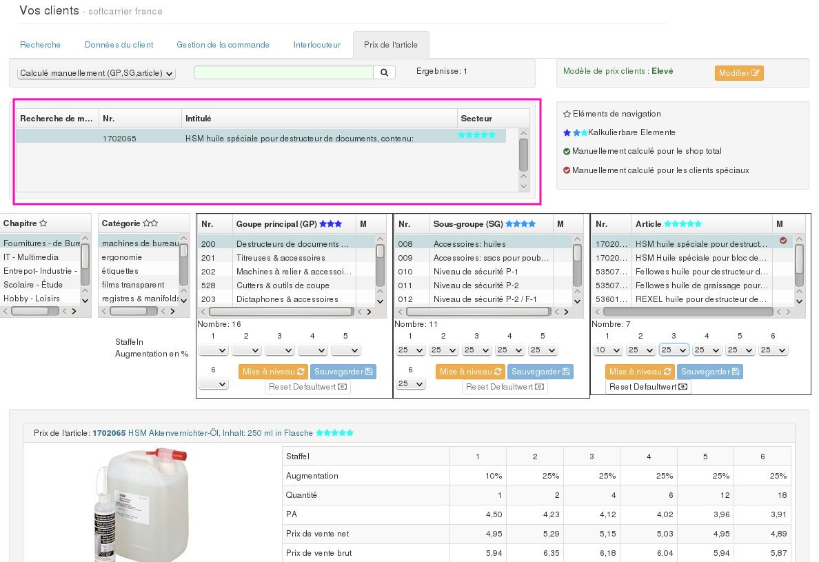The width and height of the screenshot is (819, 562).
Task: Click Sauvegarder in Article panel
Action: click(x=710, y=372)
